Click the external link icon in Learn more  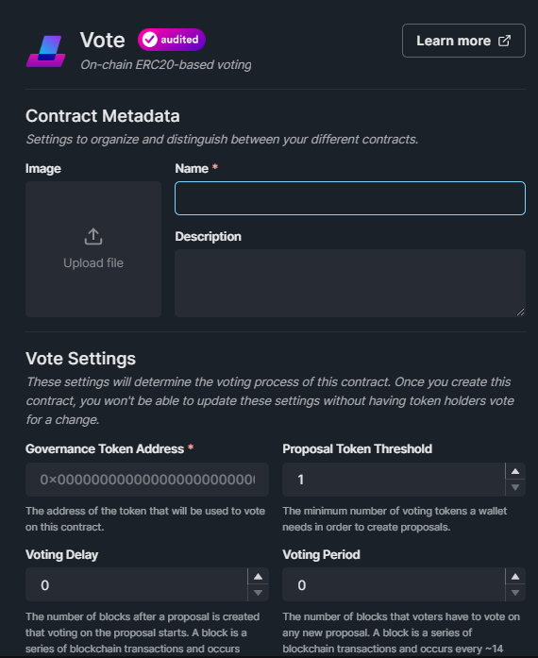[504, 41]
